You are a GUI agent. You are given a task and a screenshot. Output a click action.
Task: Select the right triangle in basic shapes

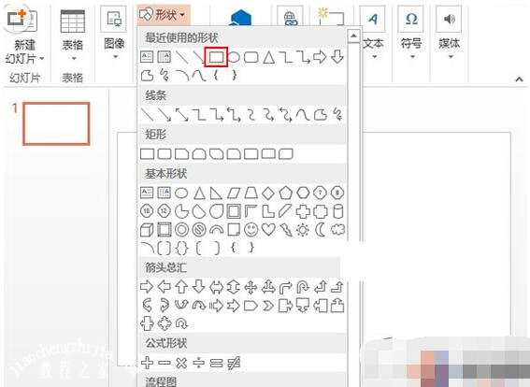(216, 193)
